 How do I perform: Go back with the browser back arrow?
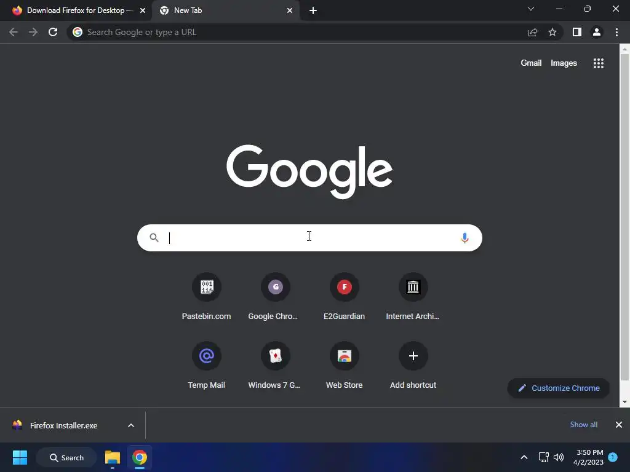click(x=14, y=32)
